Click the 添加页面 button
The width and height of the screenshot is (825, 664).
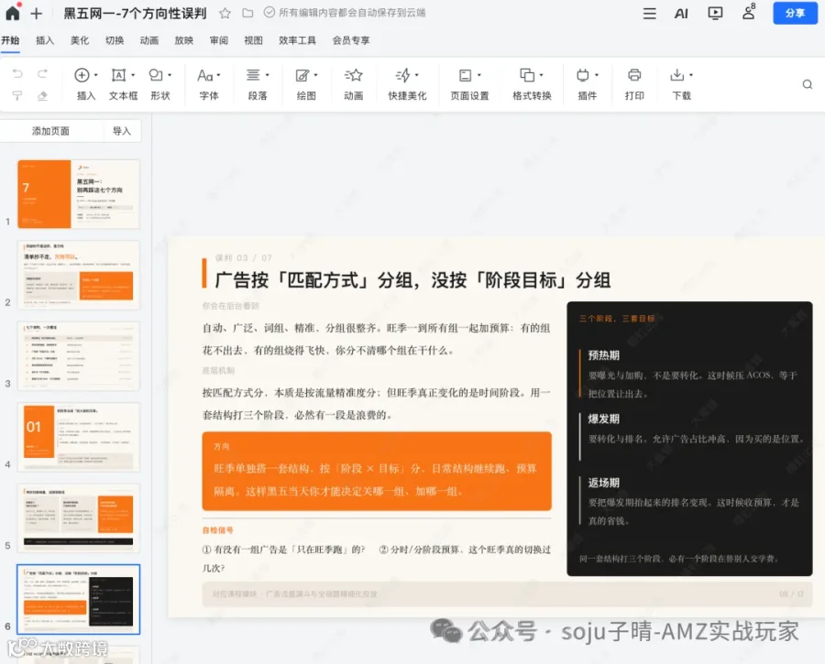pyautogui.click(x=50, y=131)
